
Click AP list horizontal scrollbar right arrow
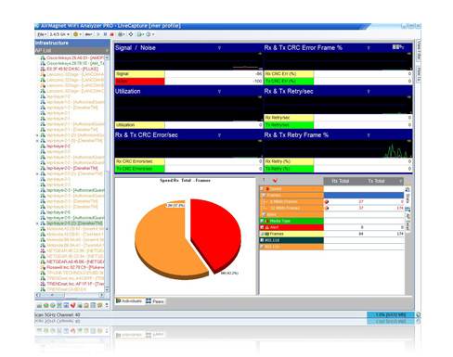tap(101, 295)
